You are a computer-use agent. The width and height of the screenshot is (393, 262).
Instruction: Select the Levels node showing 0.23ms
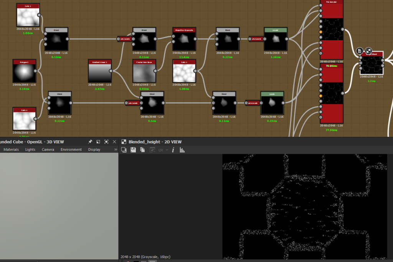[x=272, y=103]
